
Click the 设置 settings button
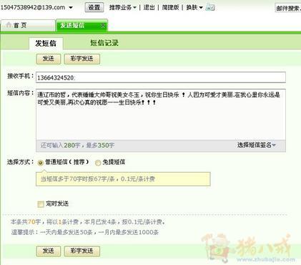point(94,7)
